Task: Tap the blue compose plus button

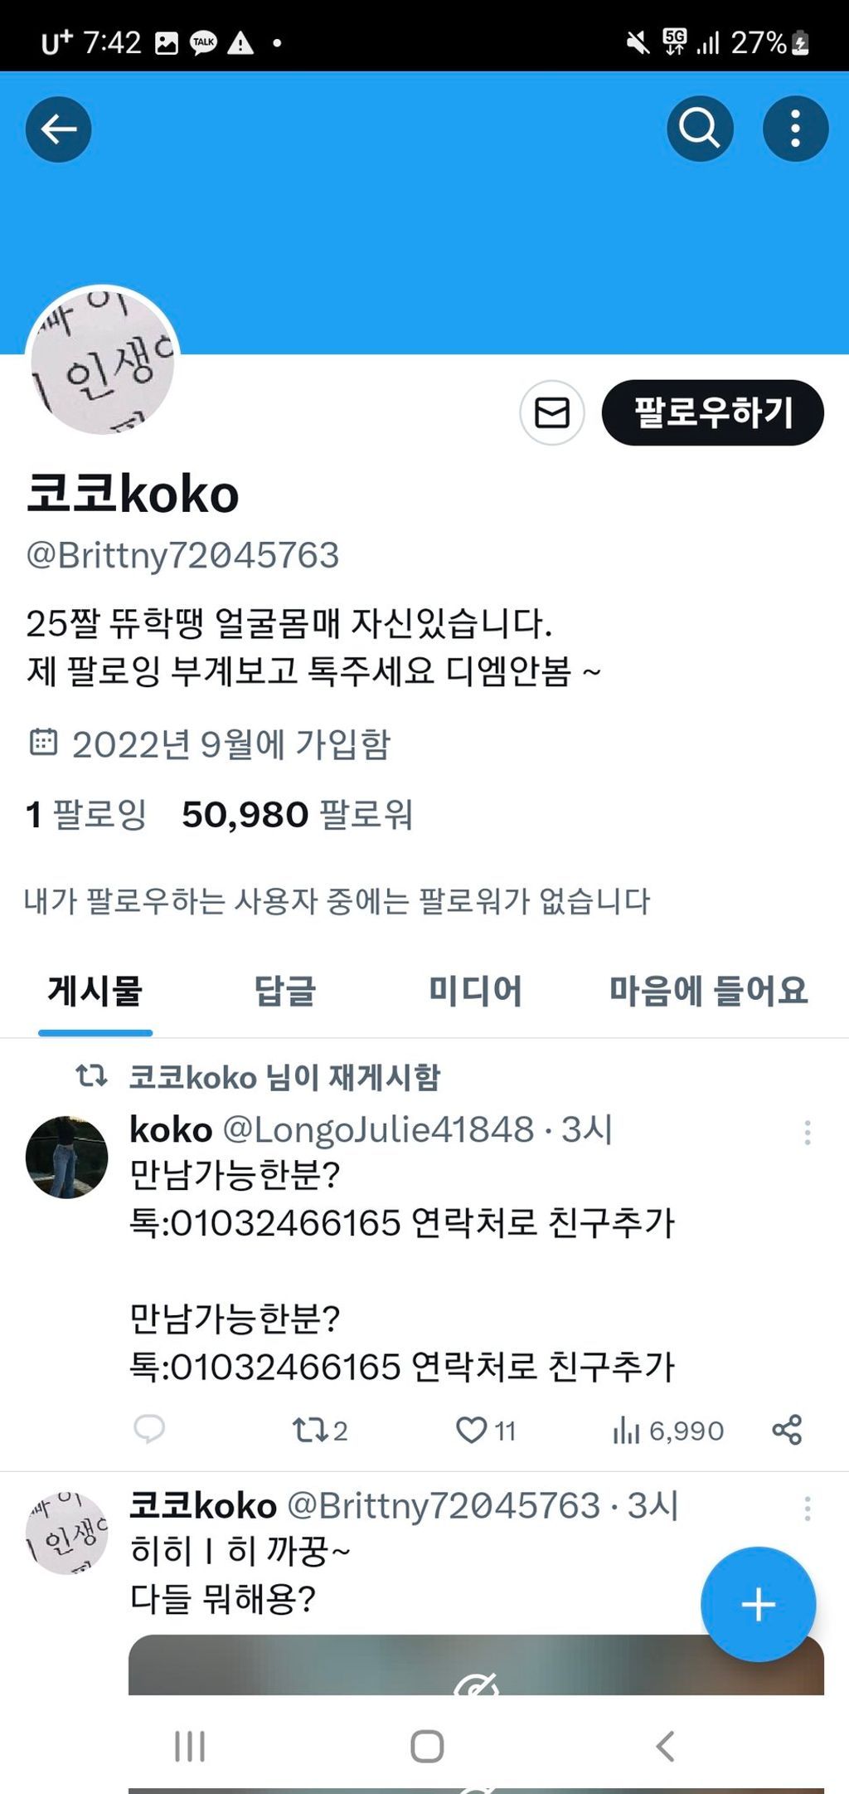Action: click(x=758, y=1604)
